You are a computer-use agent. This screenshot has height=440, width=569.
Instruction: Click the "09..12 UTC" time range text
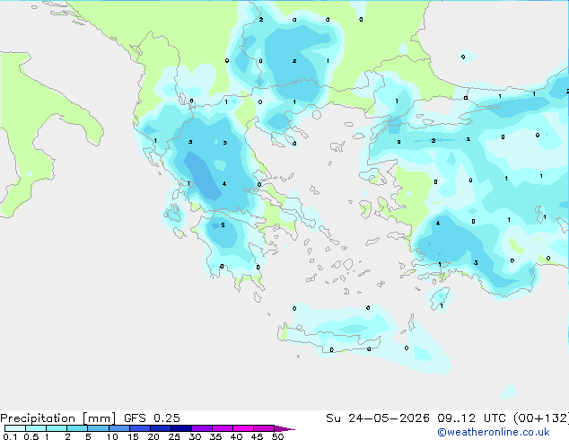point(471,418)
